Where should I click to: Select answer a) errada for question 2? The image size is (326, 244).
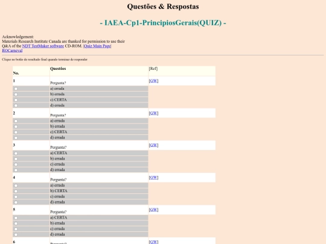click(x=16, y=121)
